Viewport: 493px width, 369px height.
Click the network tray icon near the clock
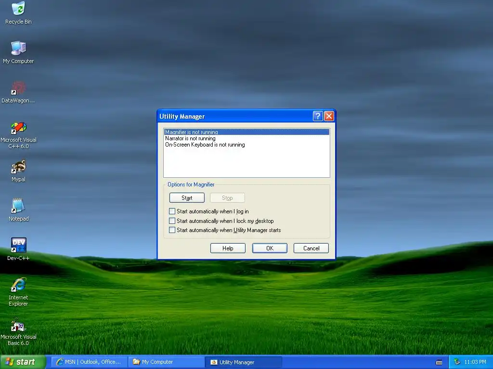(x=457, y=362)
